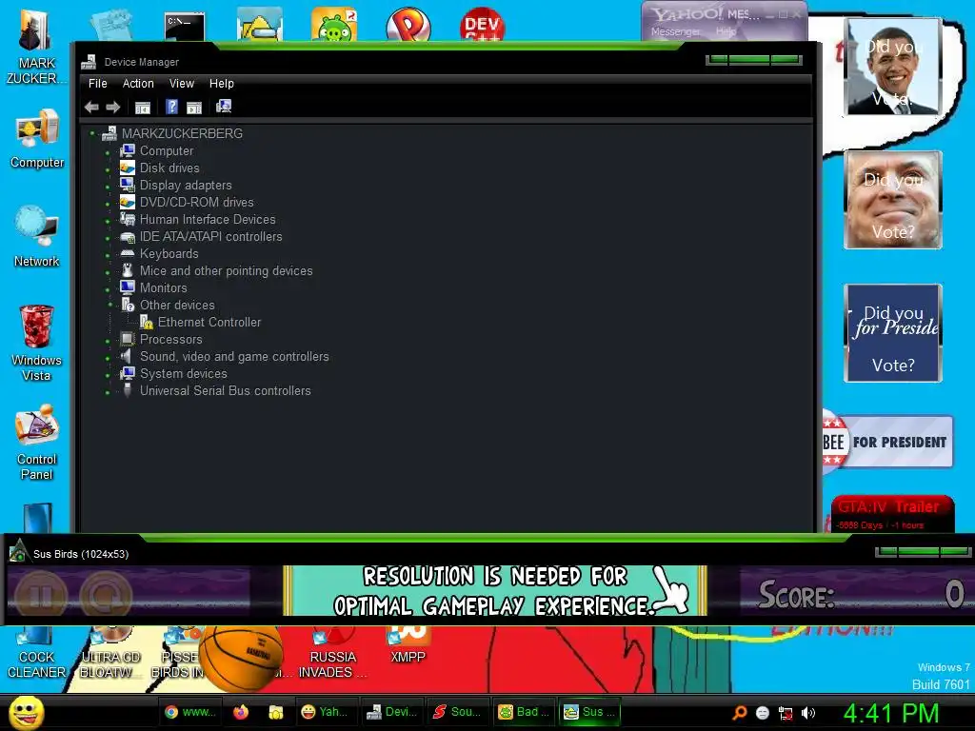Click the McCain Did you Vote gadget

[x=893, y=200]
